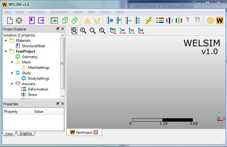Add a box geometry with cube icon

pyautogui.click(x=65, y=20)
